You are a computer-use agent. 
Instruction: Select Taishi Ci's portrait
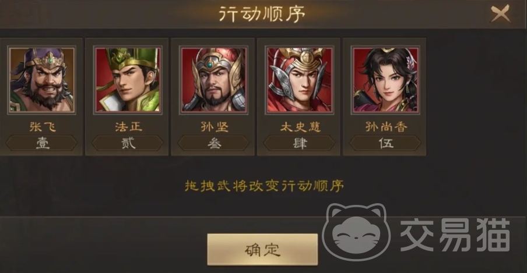coord(300,80)
